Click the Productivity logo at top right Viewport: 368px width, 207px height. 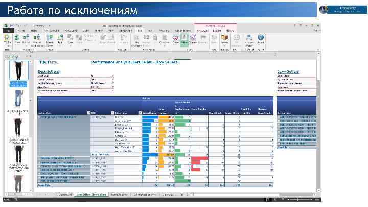coord(343,10)
